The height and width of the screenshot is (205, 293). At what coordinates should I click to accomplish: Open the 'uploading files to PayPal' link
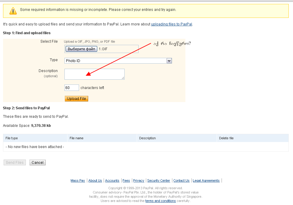(x=171, y=24)
